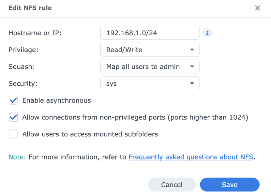This screenshot has height=196, width=271.
Task: Click the mounted subfolders option label
Action: pyautogui.click(x=90, y=134)
